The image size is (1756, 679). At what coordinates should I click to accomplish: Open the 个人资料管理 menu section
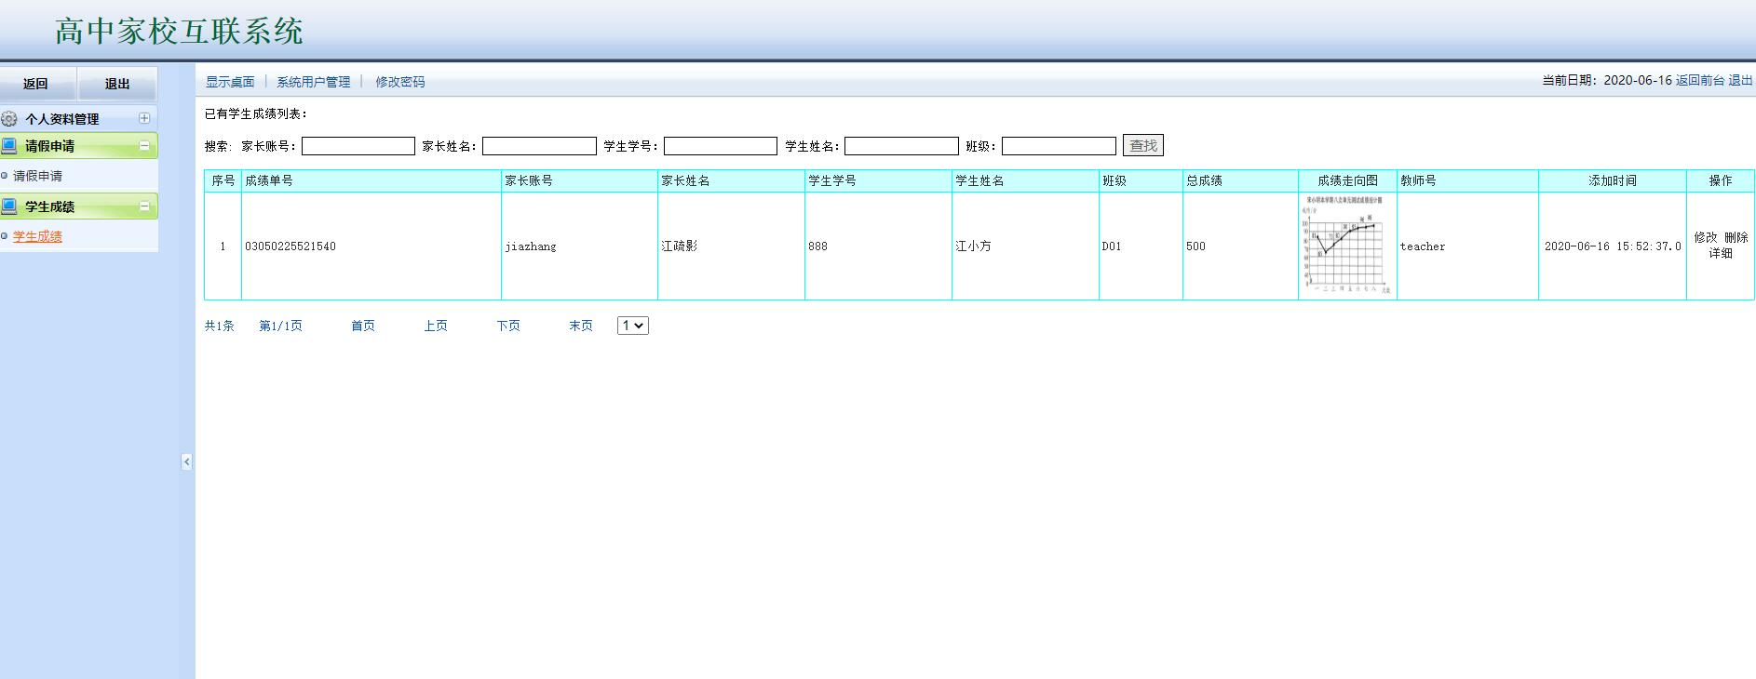[x=79, y=119]
